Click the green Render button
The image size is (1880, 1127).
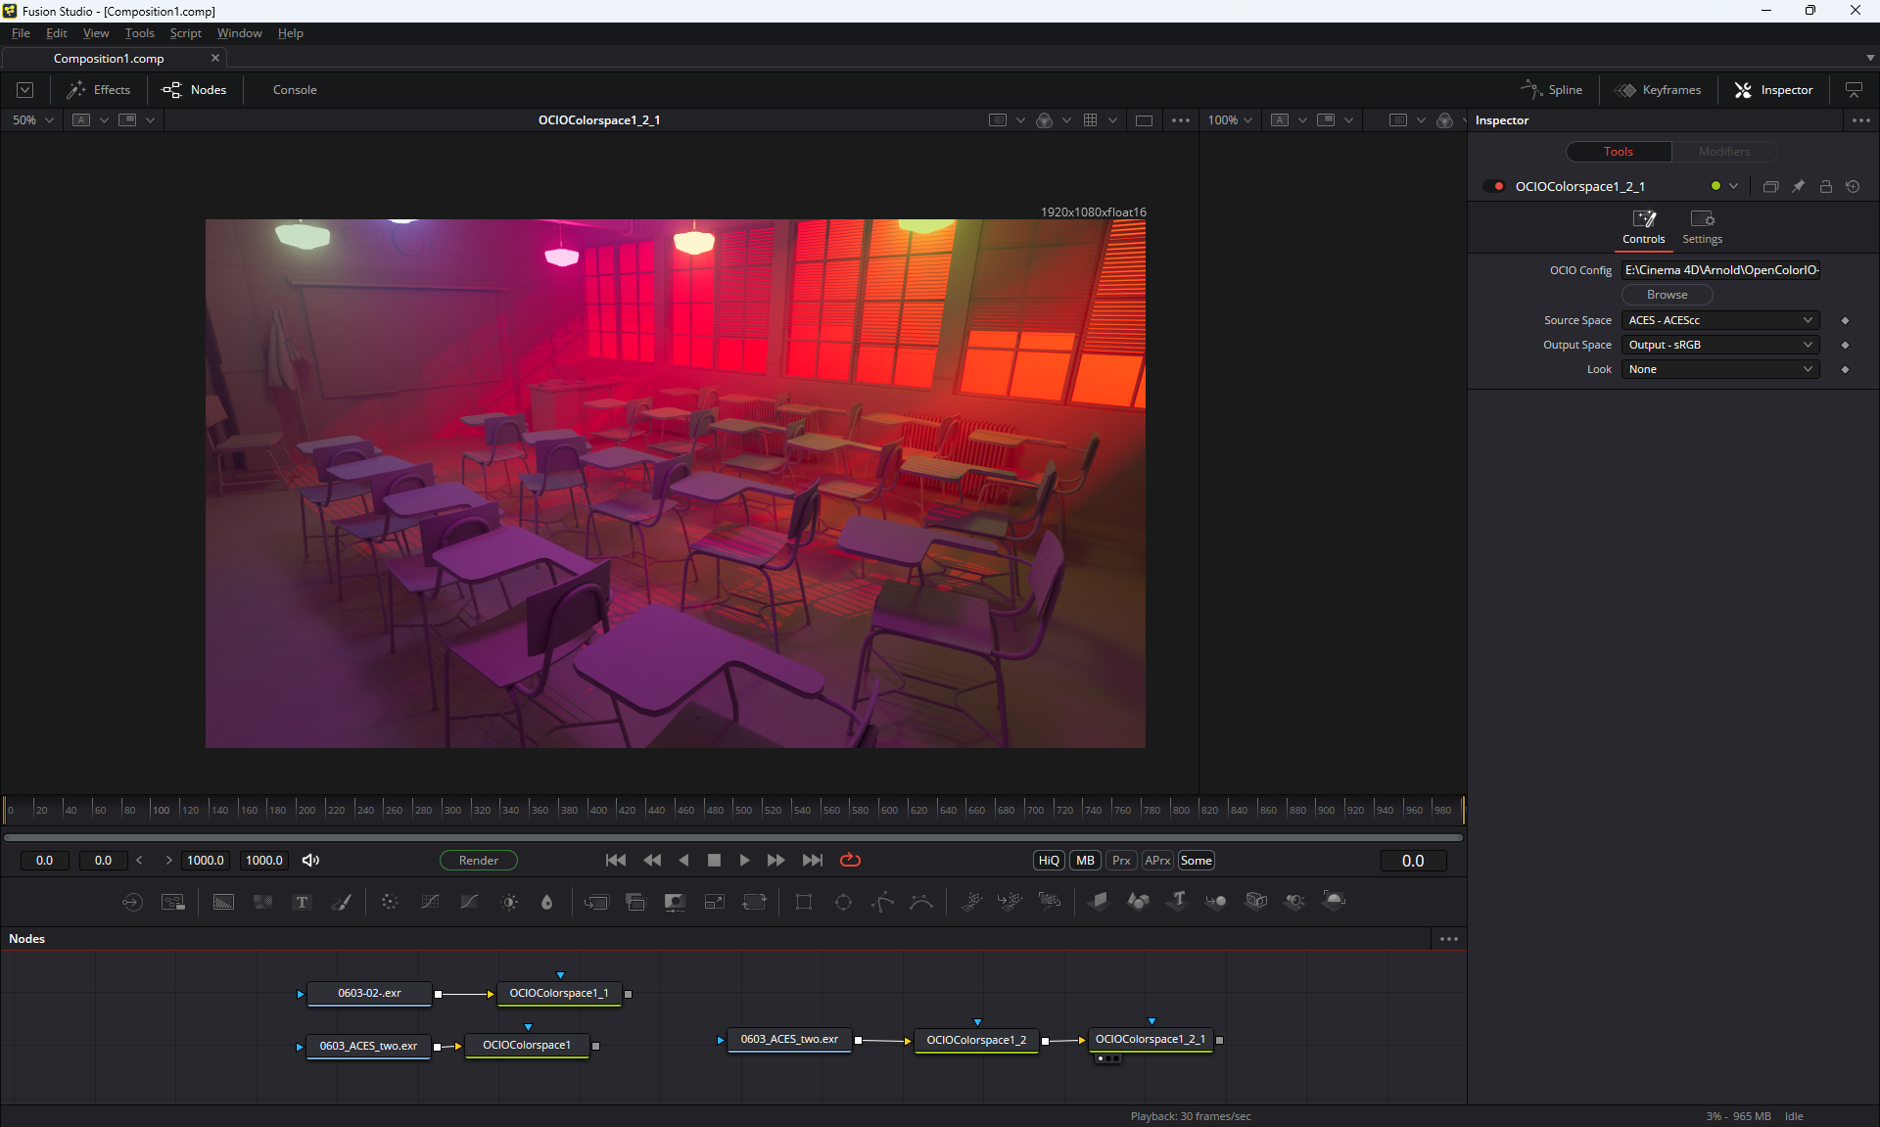coord(478,860)
